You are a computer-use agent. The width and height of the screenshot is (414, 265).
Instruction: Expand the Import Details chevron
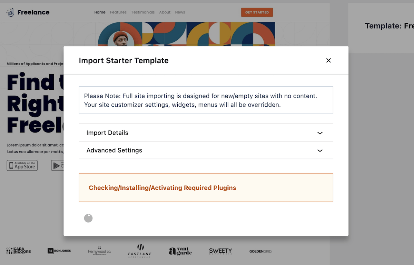320,133
